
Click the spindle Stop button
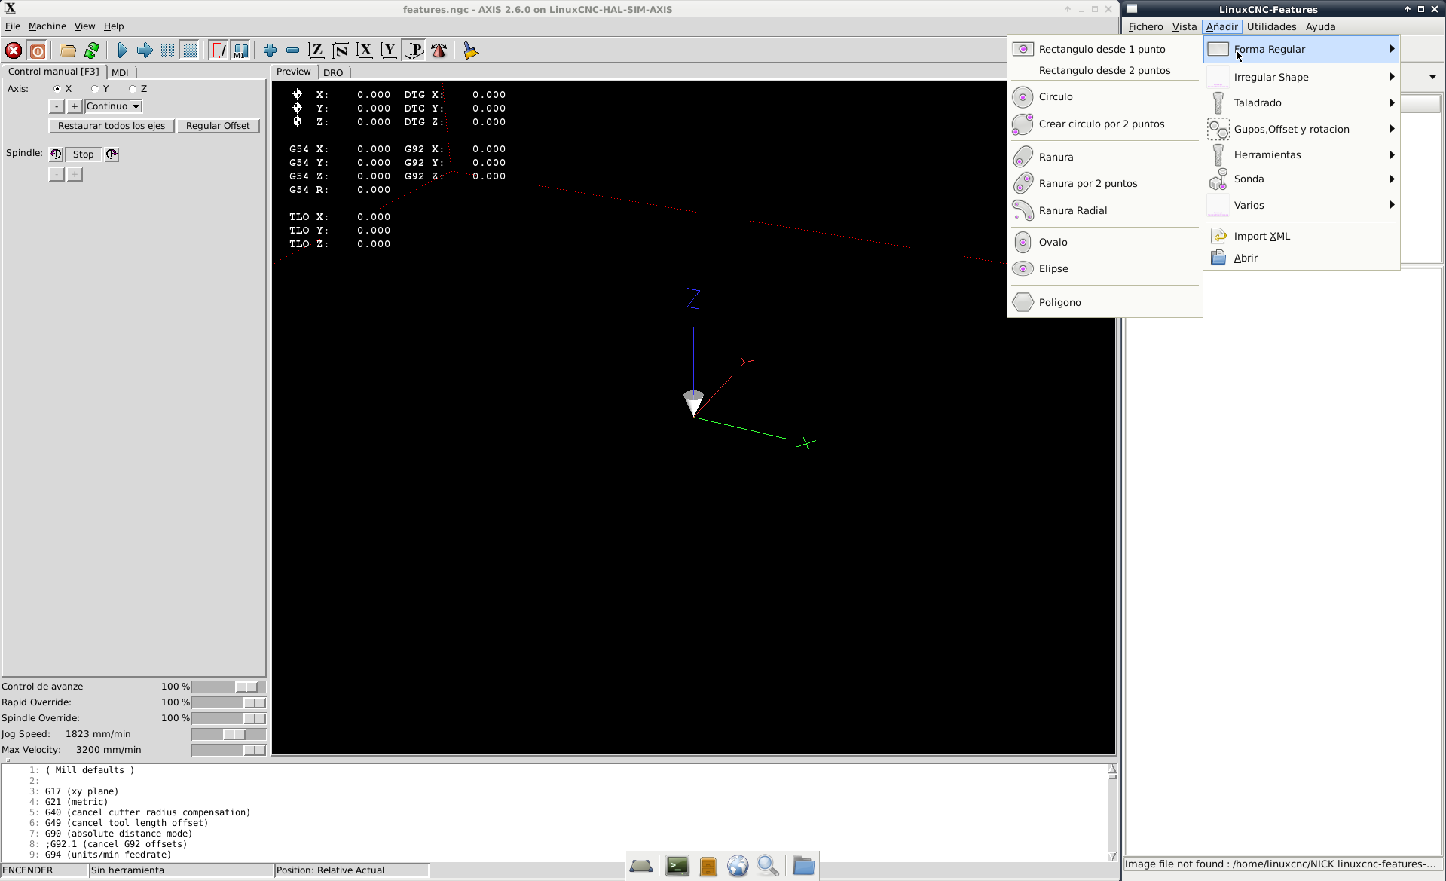[84, 154]
